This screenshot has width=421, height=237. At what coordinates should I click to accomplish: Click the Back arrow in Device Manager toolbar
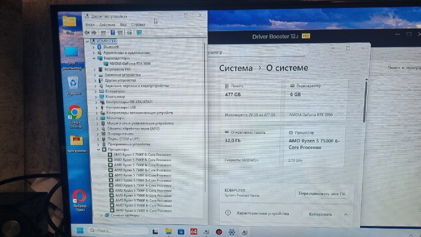click(87, 33)
